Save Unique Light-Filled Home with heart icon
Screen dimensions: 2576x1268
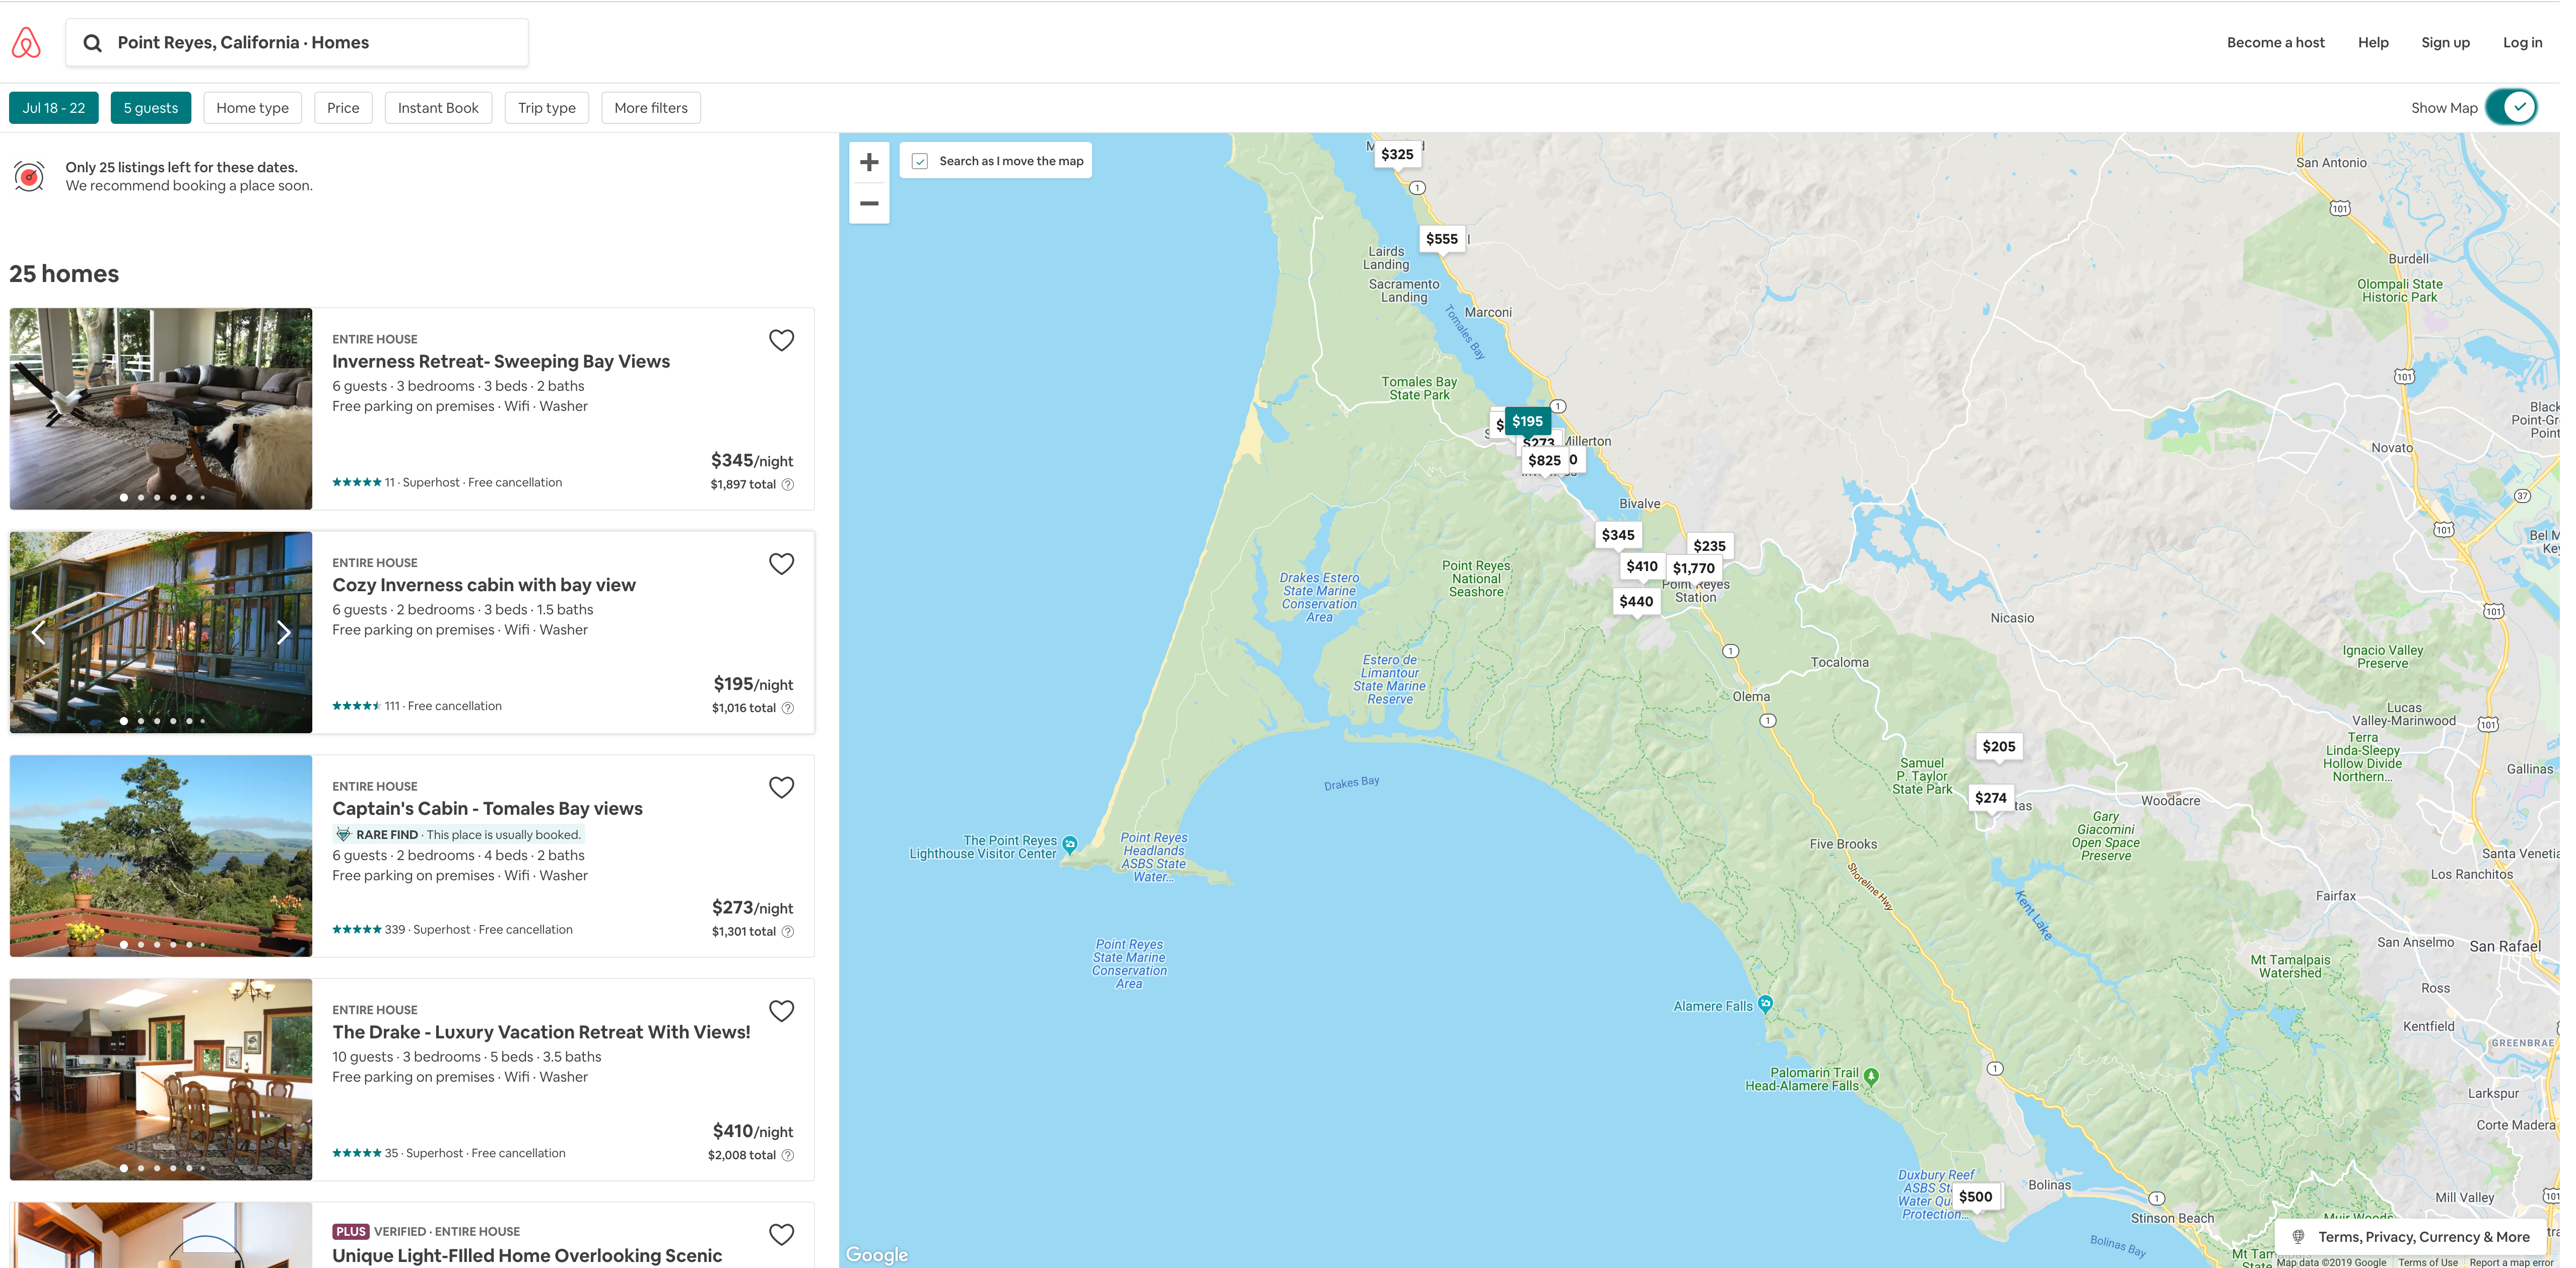pyautogui.click(x=781, y=1235)
